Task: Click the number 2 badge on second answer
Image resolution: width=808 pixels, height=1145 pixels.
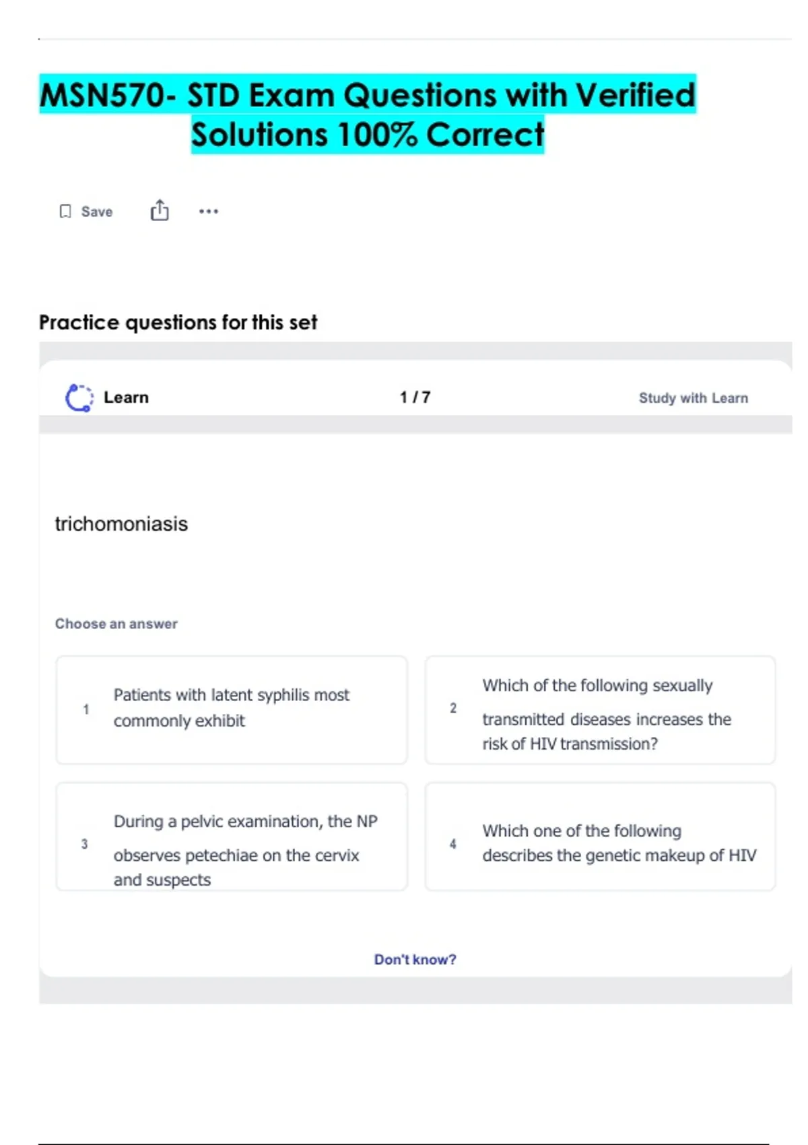Action: pos(453,709)
